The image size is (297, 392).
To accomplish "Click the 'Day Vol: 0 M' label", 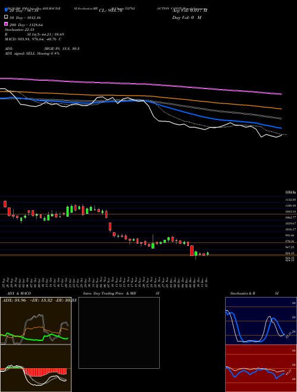I will point(187,18).
